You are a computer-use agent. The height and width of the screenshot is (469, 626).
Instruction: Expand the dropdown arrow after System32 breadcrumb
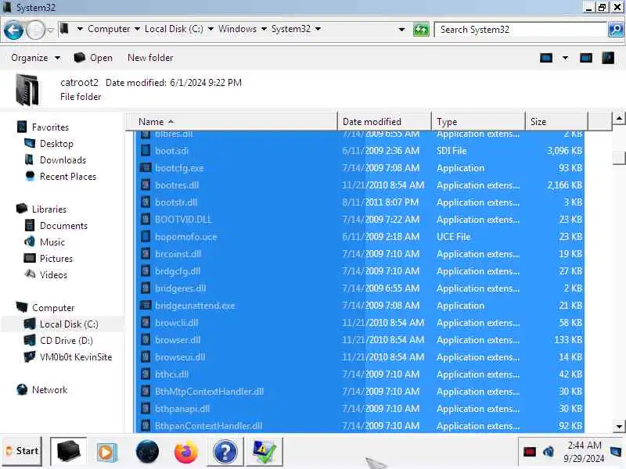[x=318, y=29]
